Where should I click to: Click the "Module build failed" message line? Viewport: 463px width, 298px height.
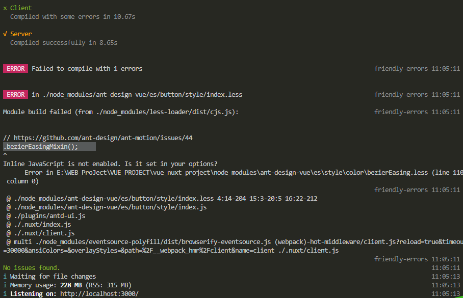point(121,112)
